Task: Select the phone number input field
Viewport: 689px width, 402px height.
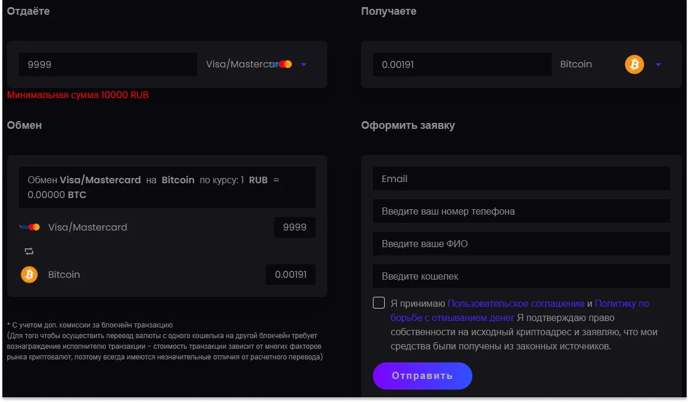Action: pos(521,211)
